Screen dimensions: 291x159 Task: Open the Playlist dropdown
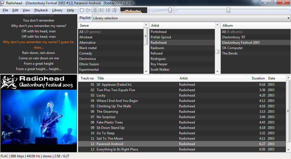191,18
